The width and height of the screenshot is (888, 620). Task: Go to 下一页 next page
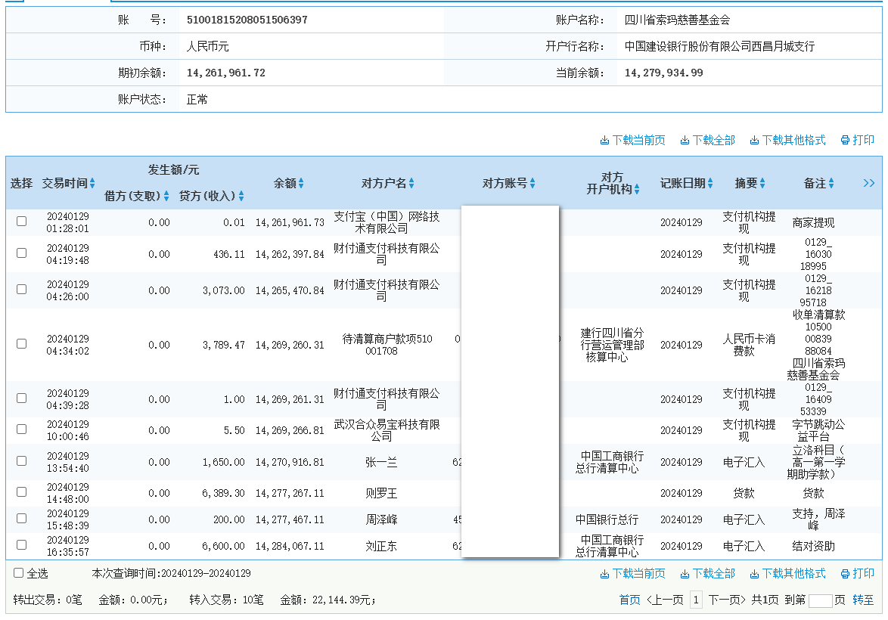pos(727,600)
